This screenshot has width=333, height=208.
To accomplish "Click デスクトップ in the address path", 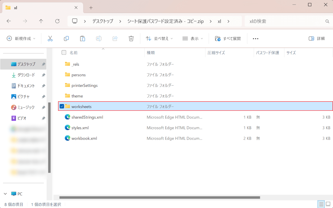I will (x=103, y=21).
